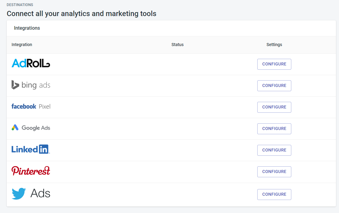Open Configure for Google Ads
The image size is (339, 213).
274,129
